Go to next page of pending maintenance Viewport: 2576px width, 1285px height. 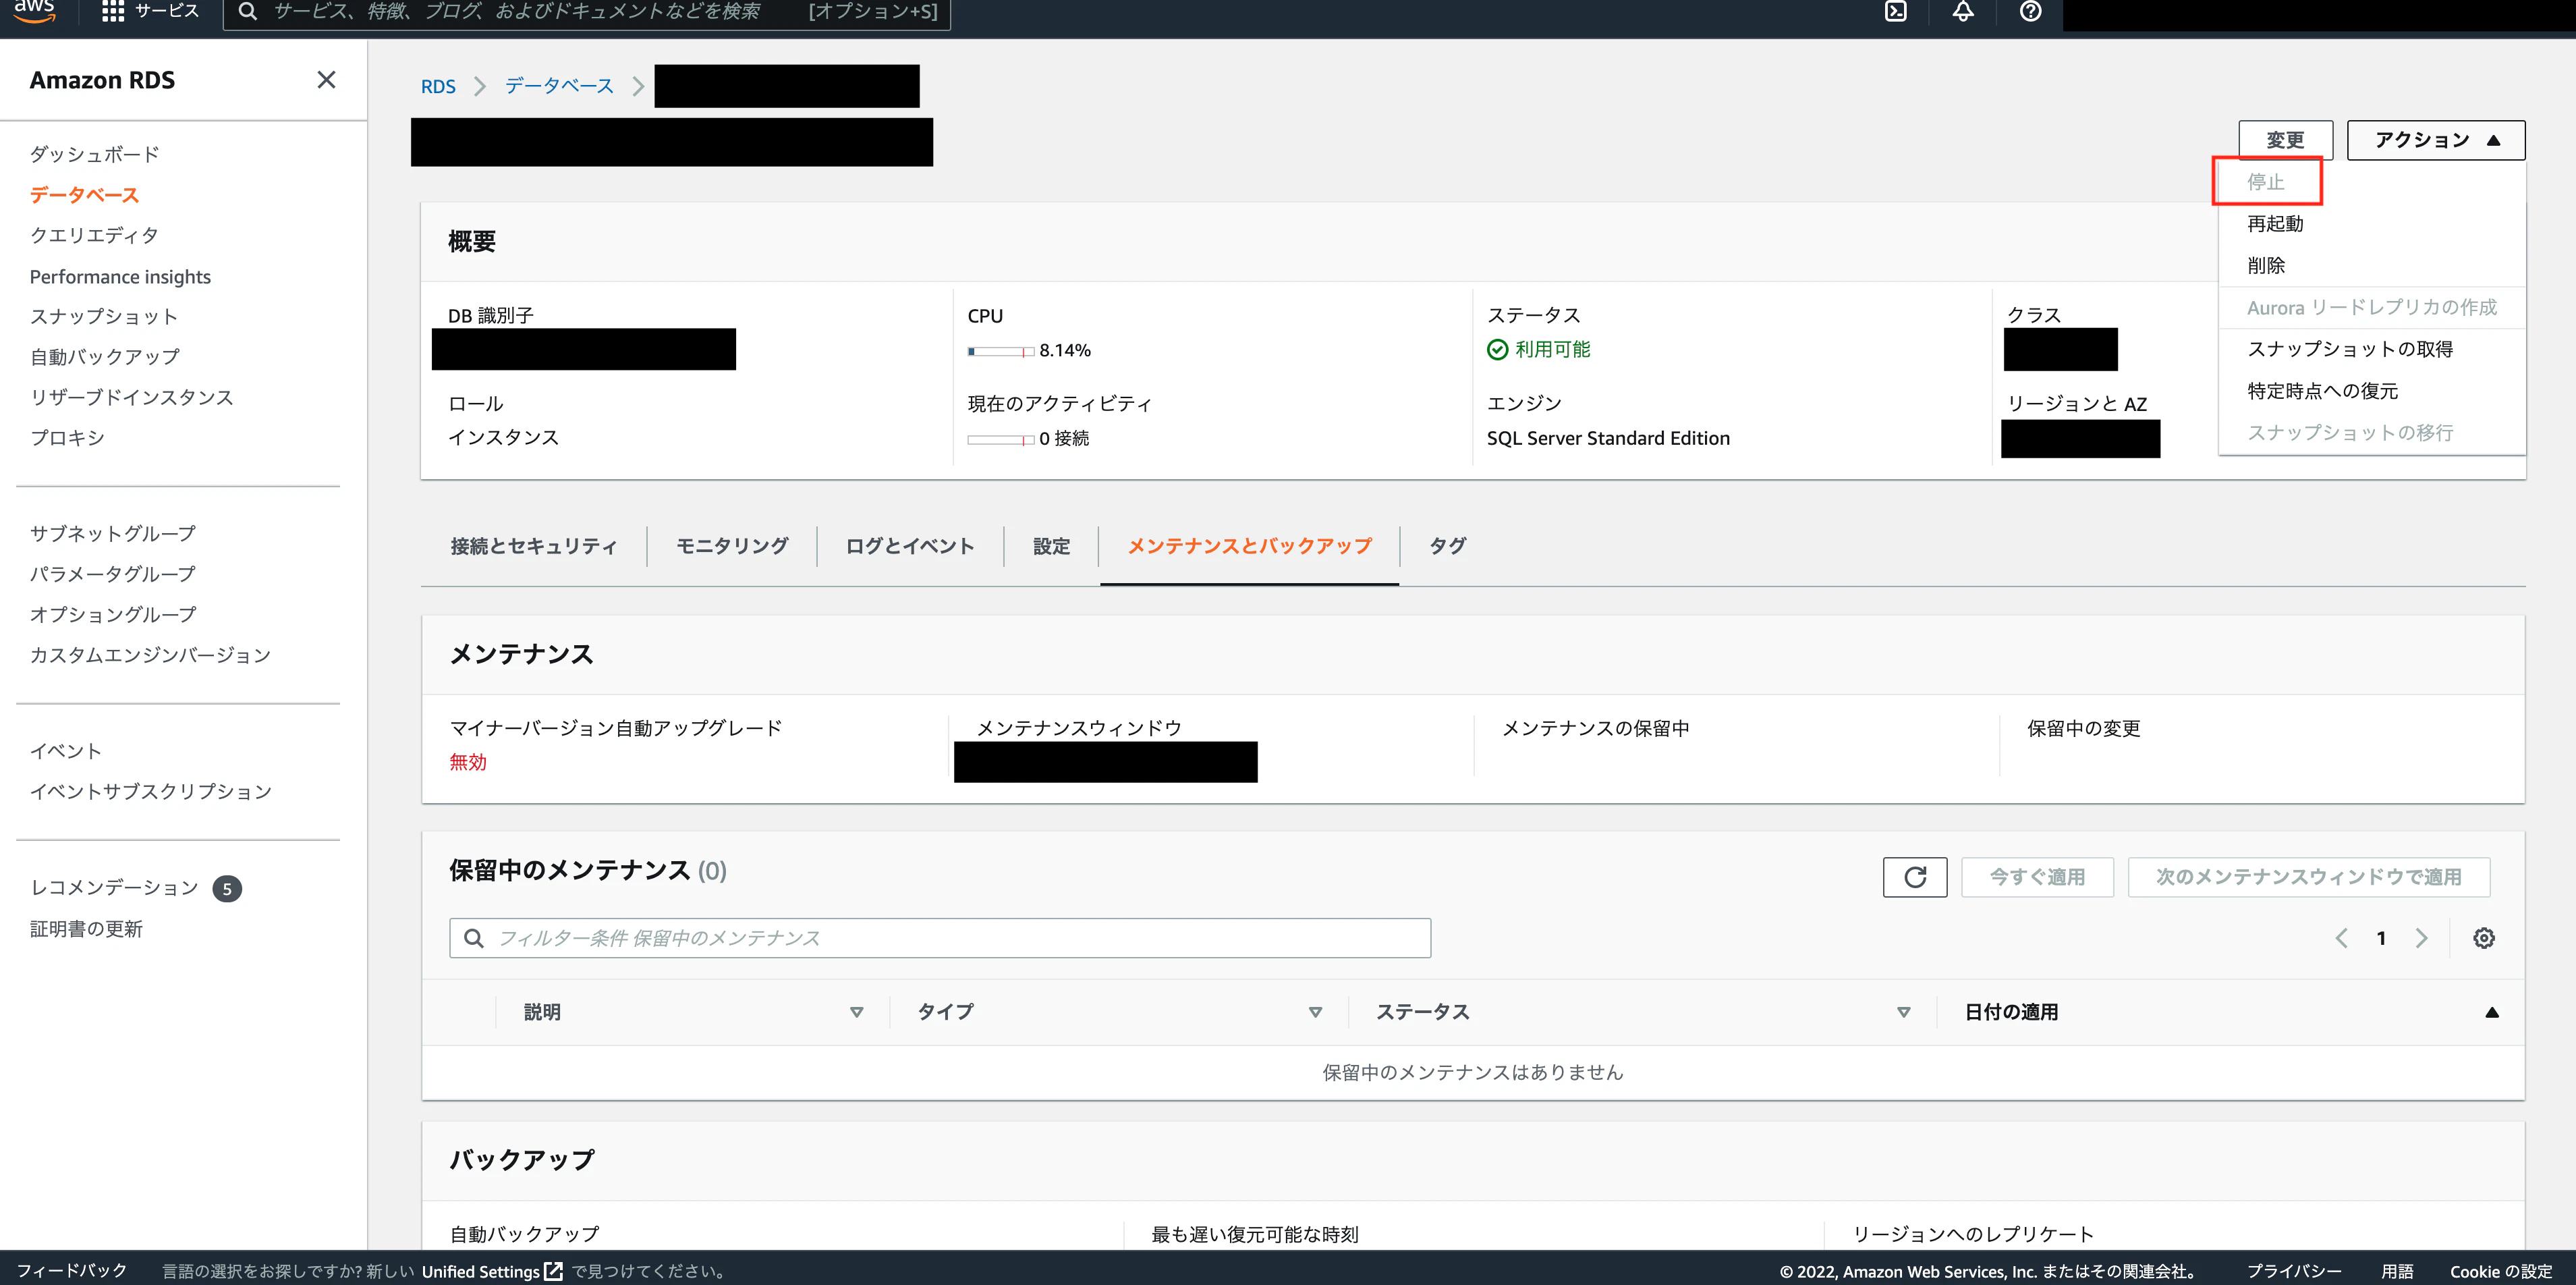(x=2421, y=938)
